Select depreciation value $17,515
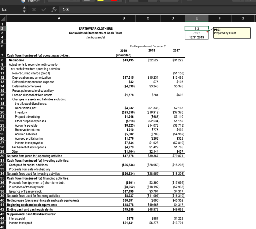 pos(128,78)
